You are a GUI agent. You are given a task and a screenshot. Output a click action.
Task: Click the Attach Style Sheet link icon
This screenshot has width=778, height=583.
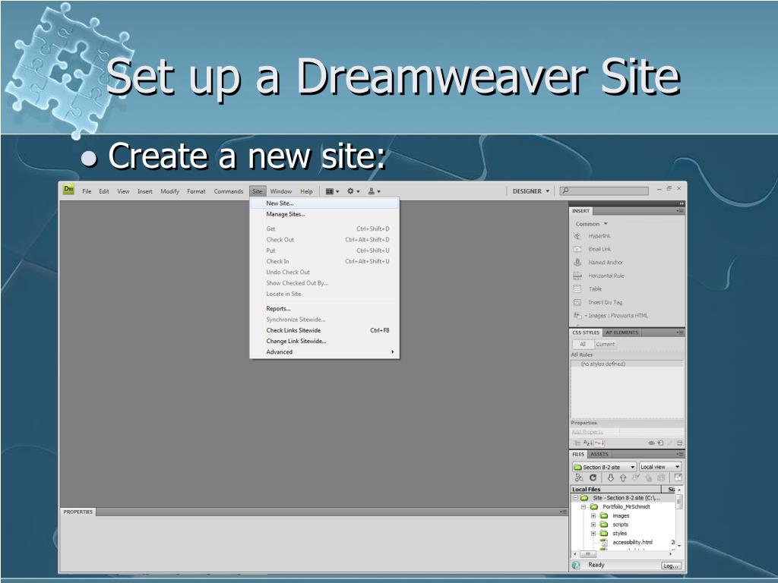tap(651, 443)
